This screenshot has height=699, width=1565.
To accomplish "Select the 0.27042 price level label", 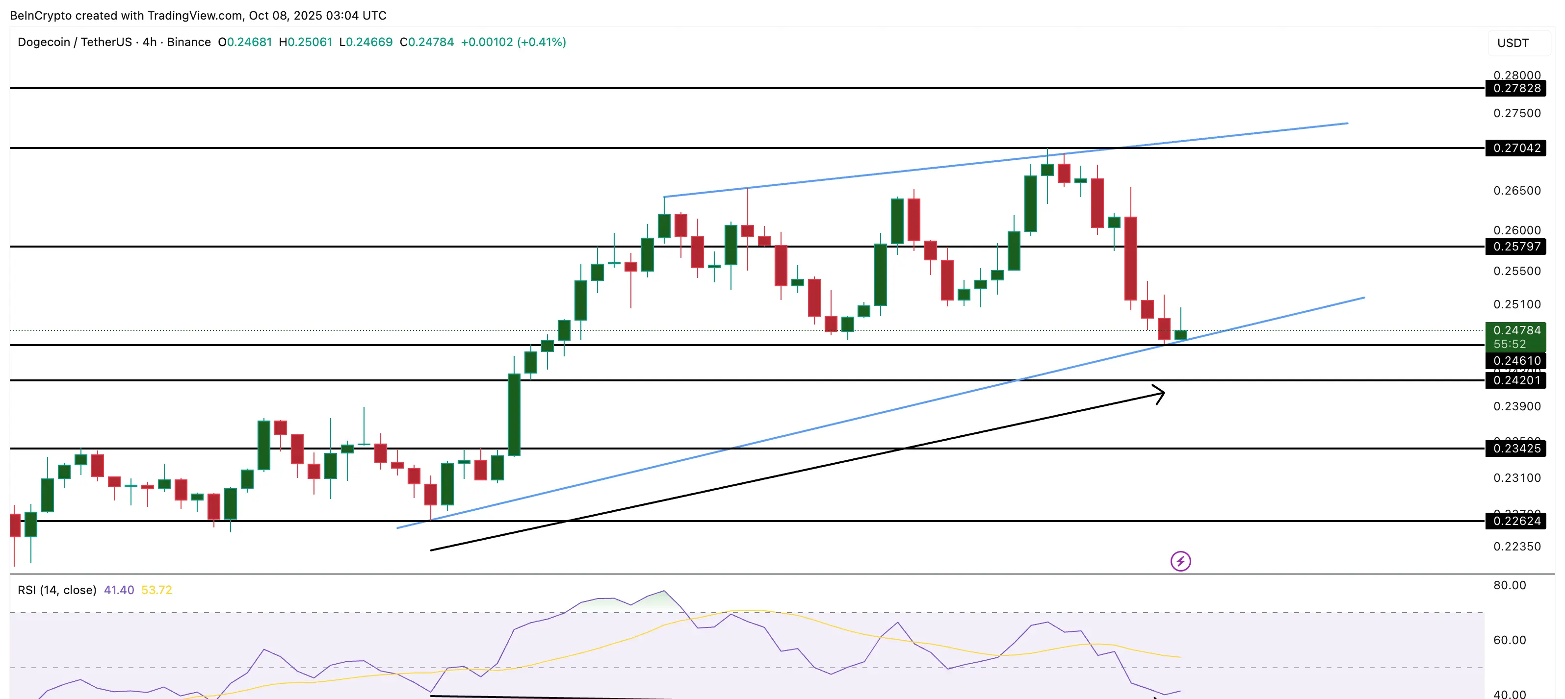I will point(1516,148).
